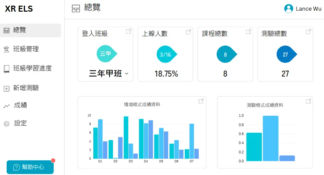
Task: Click the tallest bar in 測驗模式成績資料 chart
Action: point(270,138)
